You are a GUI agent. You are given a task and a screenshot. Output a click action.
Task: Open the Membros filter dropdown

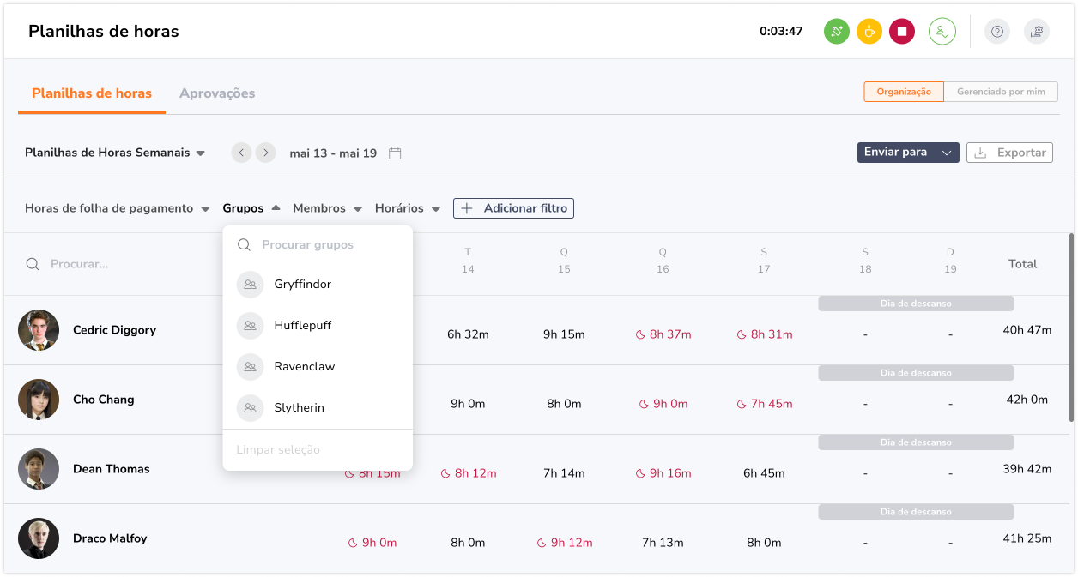tap(327, 208)
